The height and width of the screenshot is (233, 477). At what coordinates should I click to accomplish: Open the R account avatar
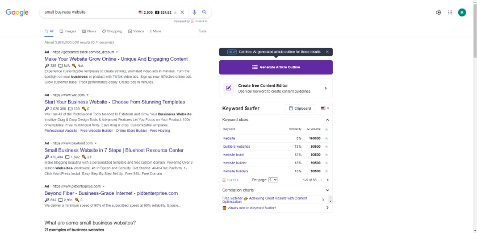(462, 13)
